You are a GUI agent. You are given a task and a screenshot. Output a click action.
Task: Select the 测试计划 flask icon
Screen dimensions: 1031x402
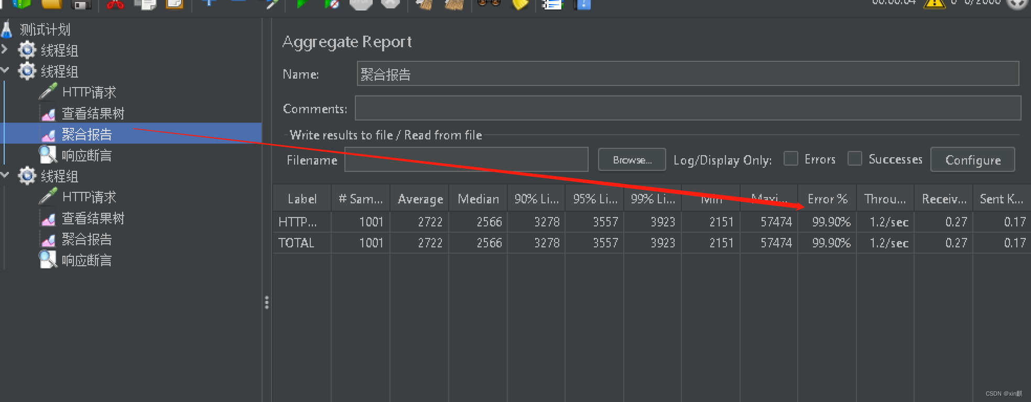(7, 29)
